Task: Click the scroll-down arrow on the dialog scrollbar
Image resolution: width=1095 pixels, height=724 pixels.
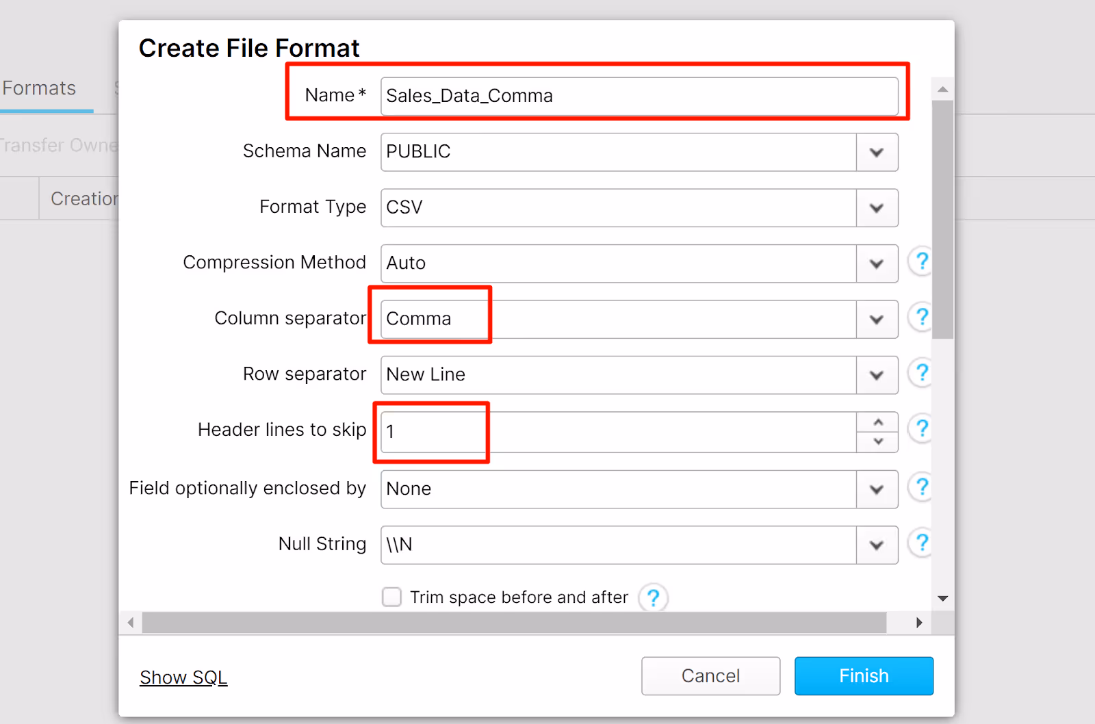Action: click(x=943, y=597)
